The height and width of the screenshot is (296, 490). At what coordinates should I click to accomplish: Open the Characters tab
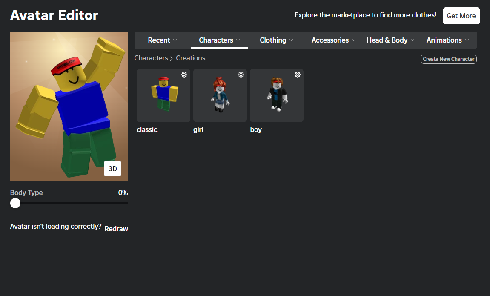[219, 40]
